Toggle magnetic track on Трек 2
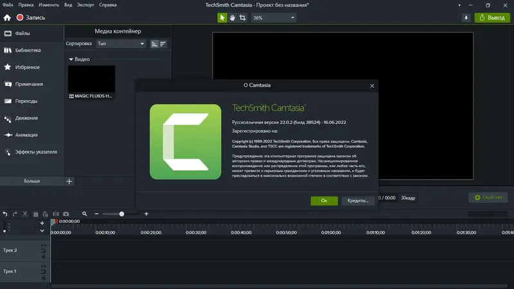The height and width of the screenshot is (289, 514). (43, 251)
